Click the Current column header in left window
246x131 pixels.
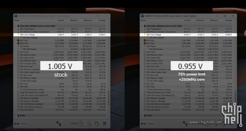tap(61, 20)
